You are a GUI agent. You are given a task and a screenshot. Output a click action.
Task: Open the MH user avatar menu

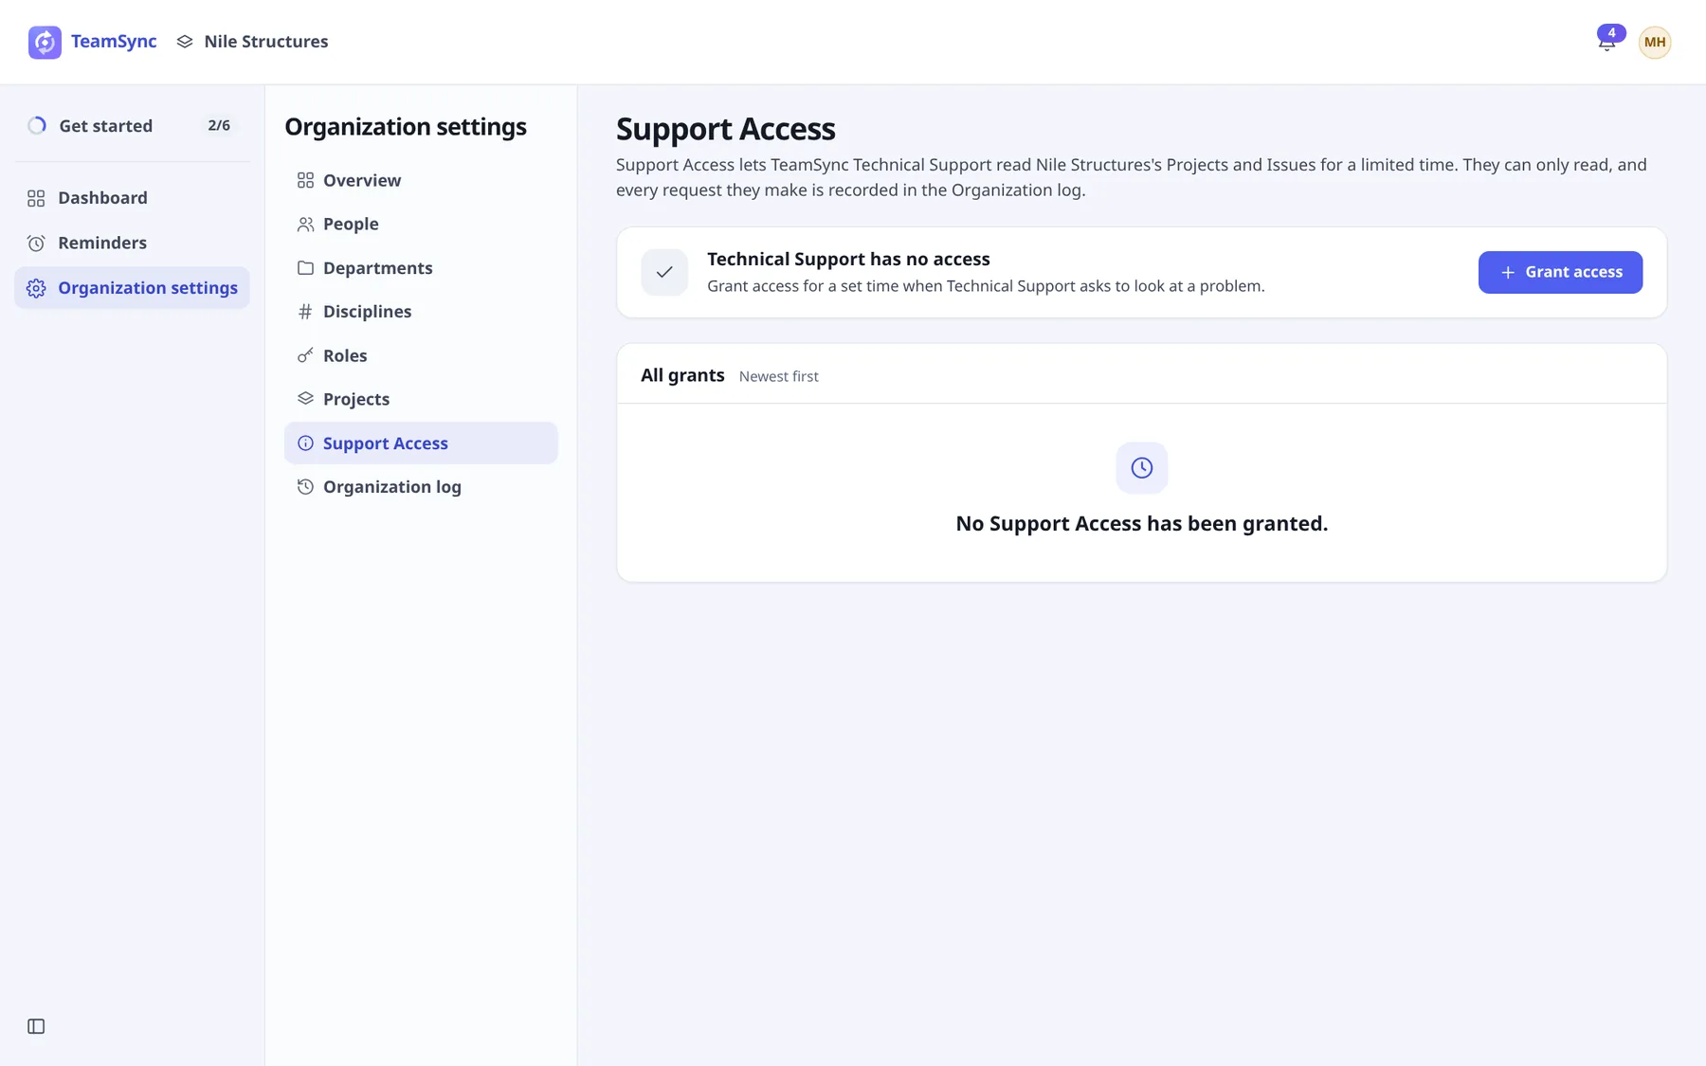[1655, 42]
